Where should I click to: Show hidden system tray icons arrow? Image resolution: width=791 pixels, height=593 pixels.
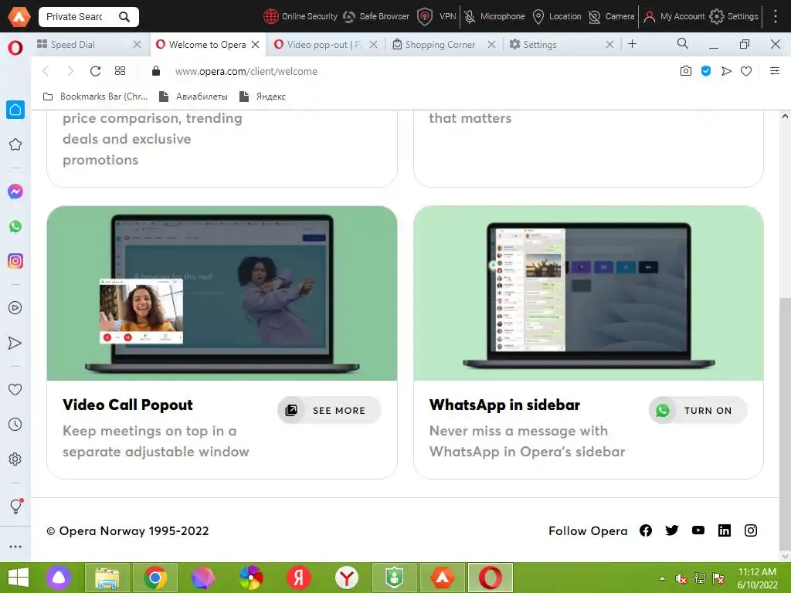(x=662, y=578)
